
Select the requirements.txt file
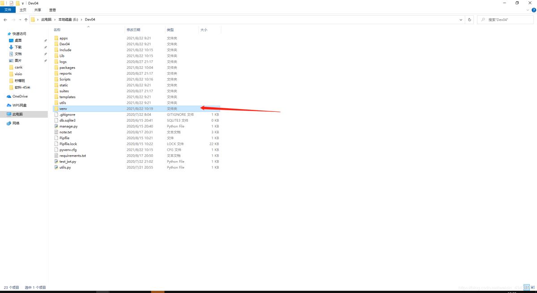(x=72, y=156)
